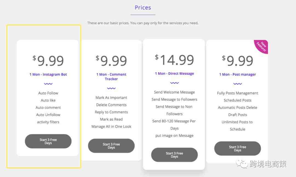Click the $14.99 price on Direct Message card

pyautogui.click(x=174, y=60)
